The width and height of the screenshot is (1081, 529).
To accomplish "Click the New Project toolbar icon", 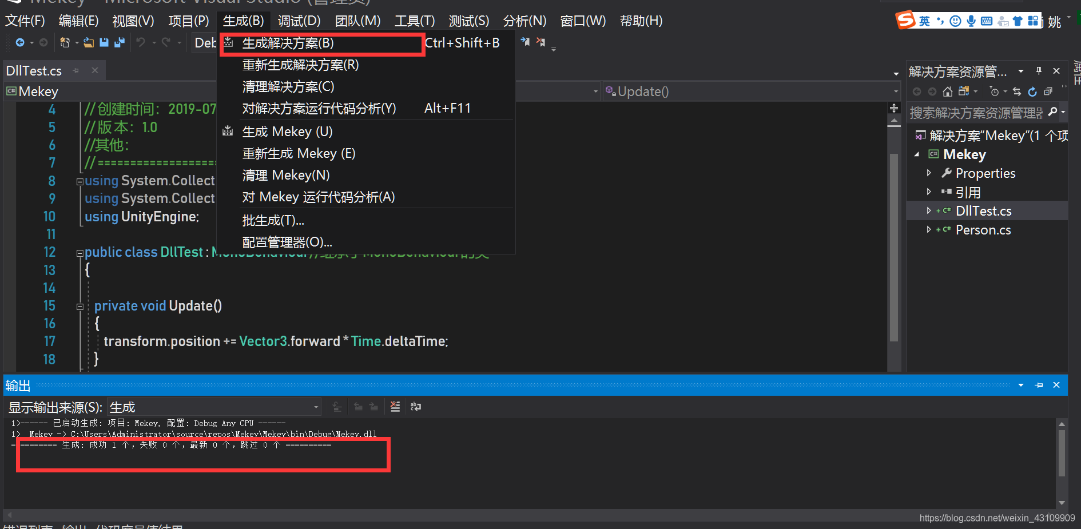I will [65, 42].
